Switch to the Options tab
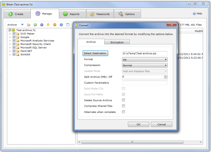The image size is (211, 152). coord(127,14)
